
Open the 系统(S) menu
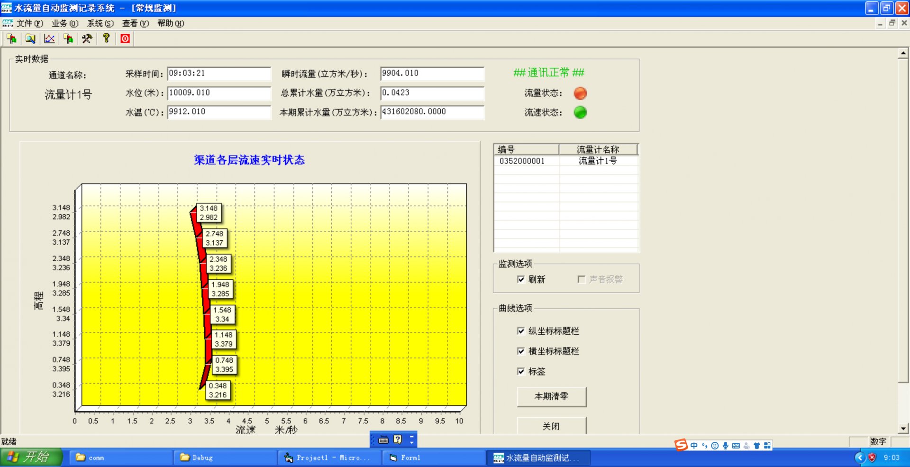(100, 23)
